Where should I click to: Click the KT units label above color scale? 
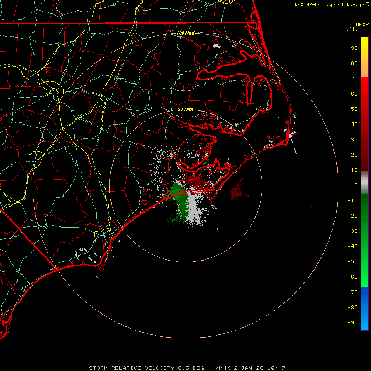[x=352, y=28]
